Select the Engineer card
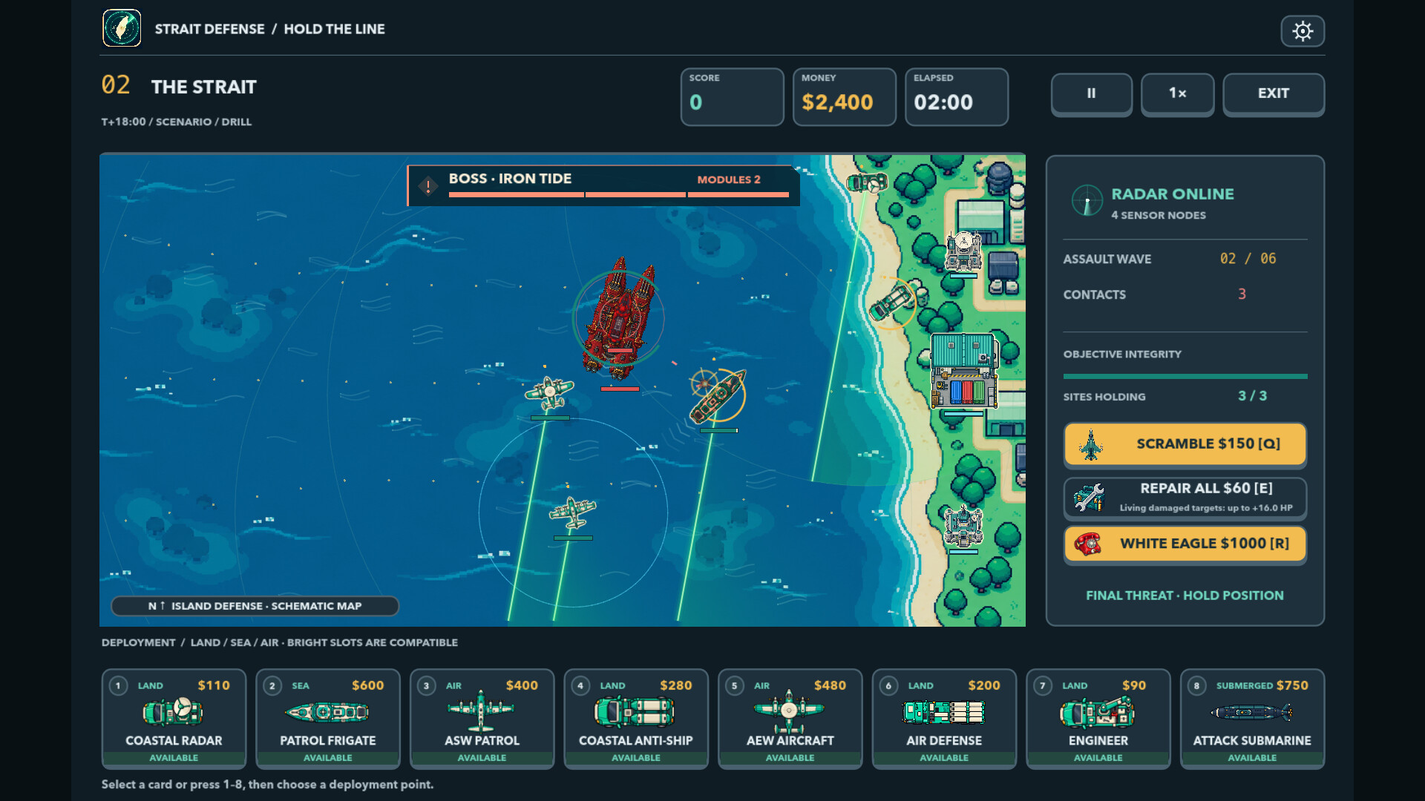The image size is (1425, 801). click(x=1098, y=719)
